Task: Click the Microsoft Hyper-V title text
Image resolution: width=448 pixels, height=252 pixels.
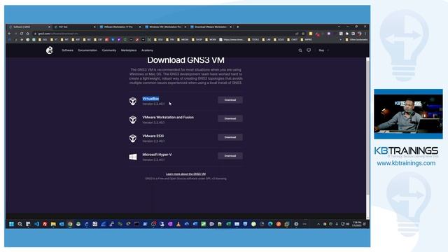Action: pyautogui.click(x=157, y=155)
